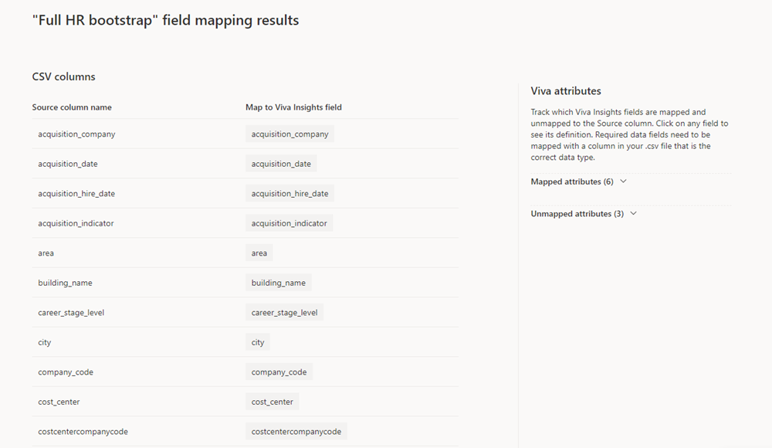Click the costcentercompanycode source column row
772x448 pixels.
click(245, 431)
